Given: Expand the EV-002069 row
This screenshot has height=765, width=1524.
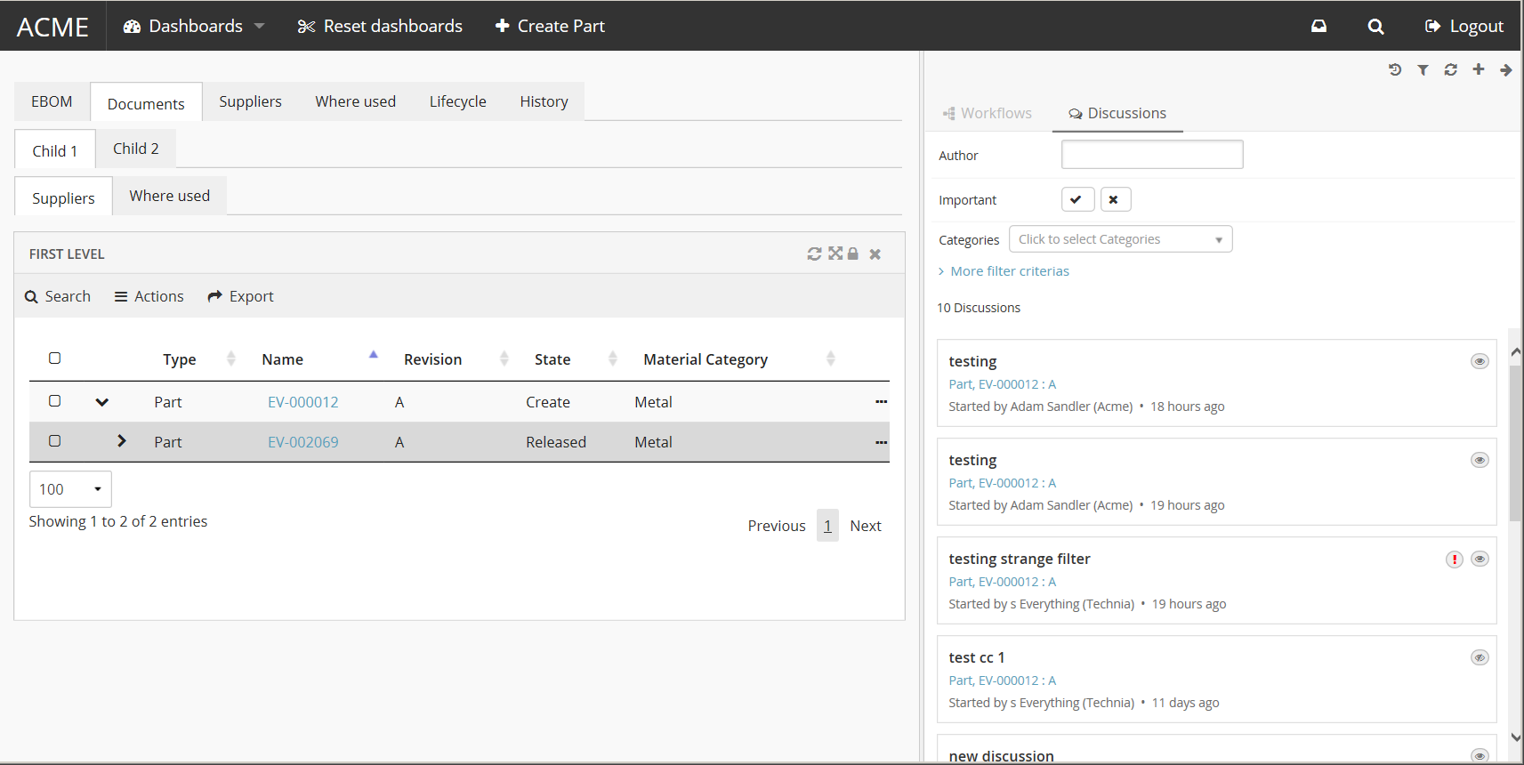Looking at the screenshot, I should 122,441.
